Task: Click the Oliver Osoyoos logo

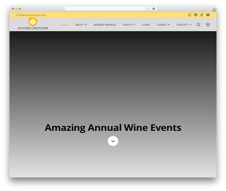Action: click(33, 24)
